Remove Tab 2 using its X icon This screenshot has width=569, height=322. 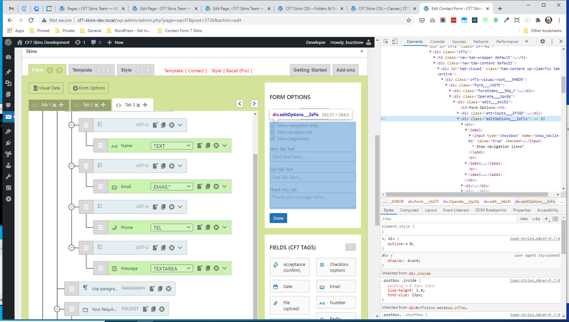point(96,105)
